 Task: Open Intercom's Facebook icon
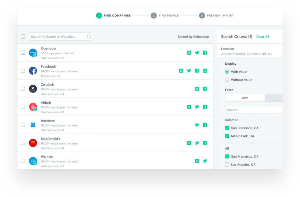pyautogui.click(x=205, y=125)
